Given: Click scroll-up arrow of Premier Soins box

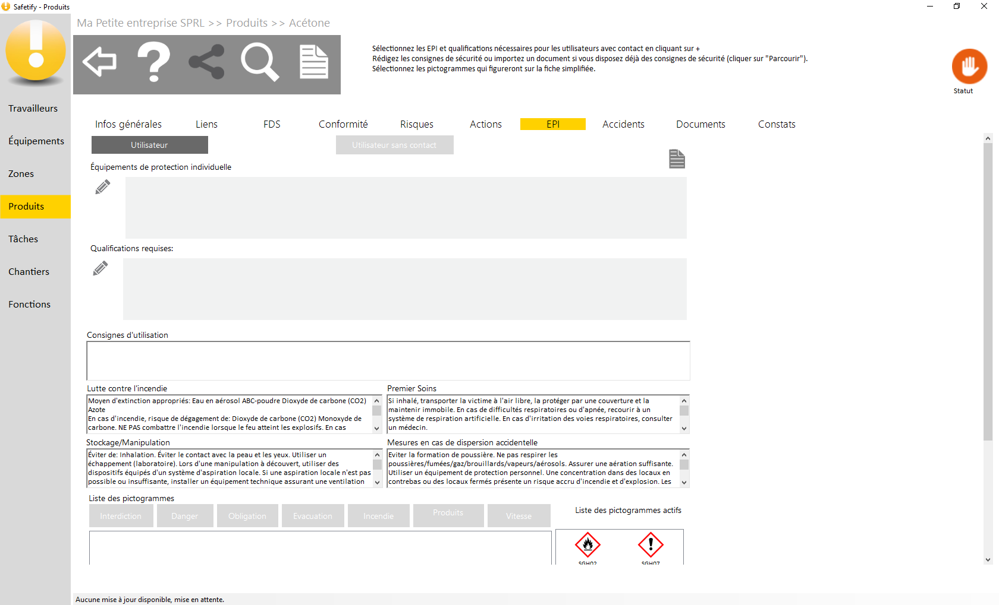Looking at the screenshot, I should (x=684, y=401).
